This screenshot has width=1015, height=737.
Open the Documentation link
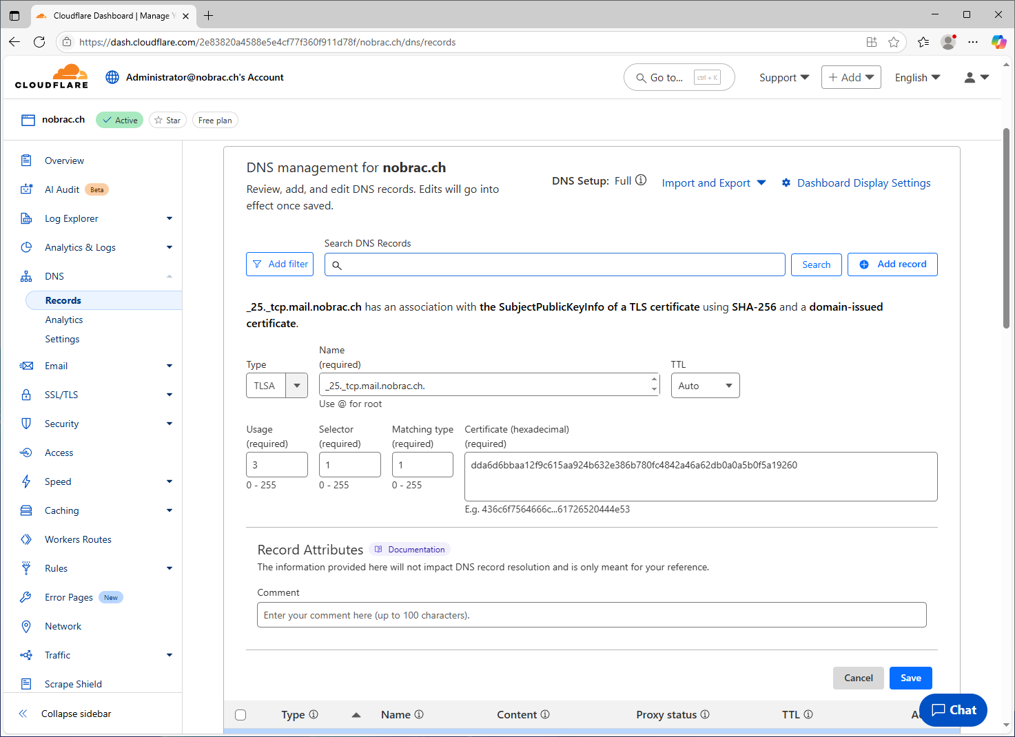point(410,549)
